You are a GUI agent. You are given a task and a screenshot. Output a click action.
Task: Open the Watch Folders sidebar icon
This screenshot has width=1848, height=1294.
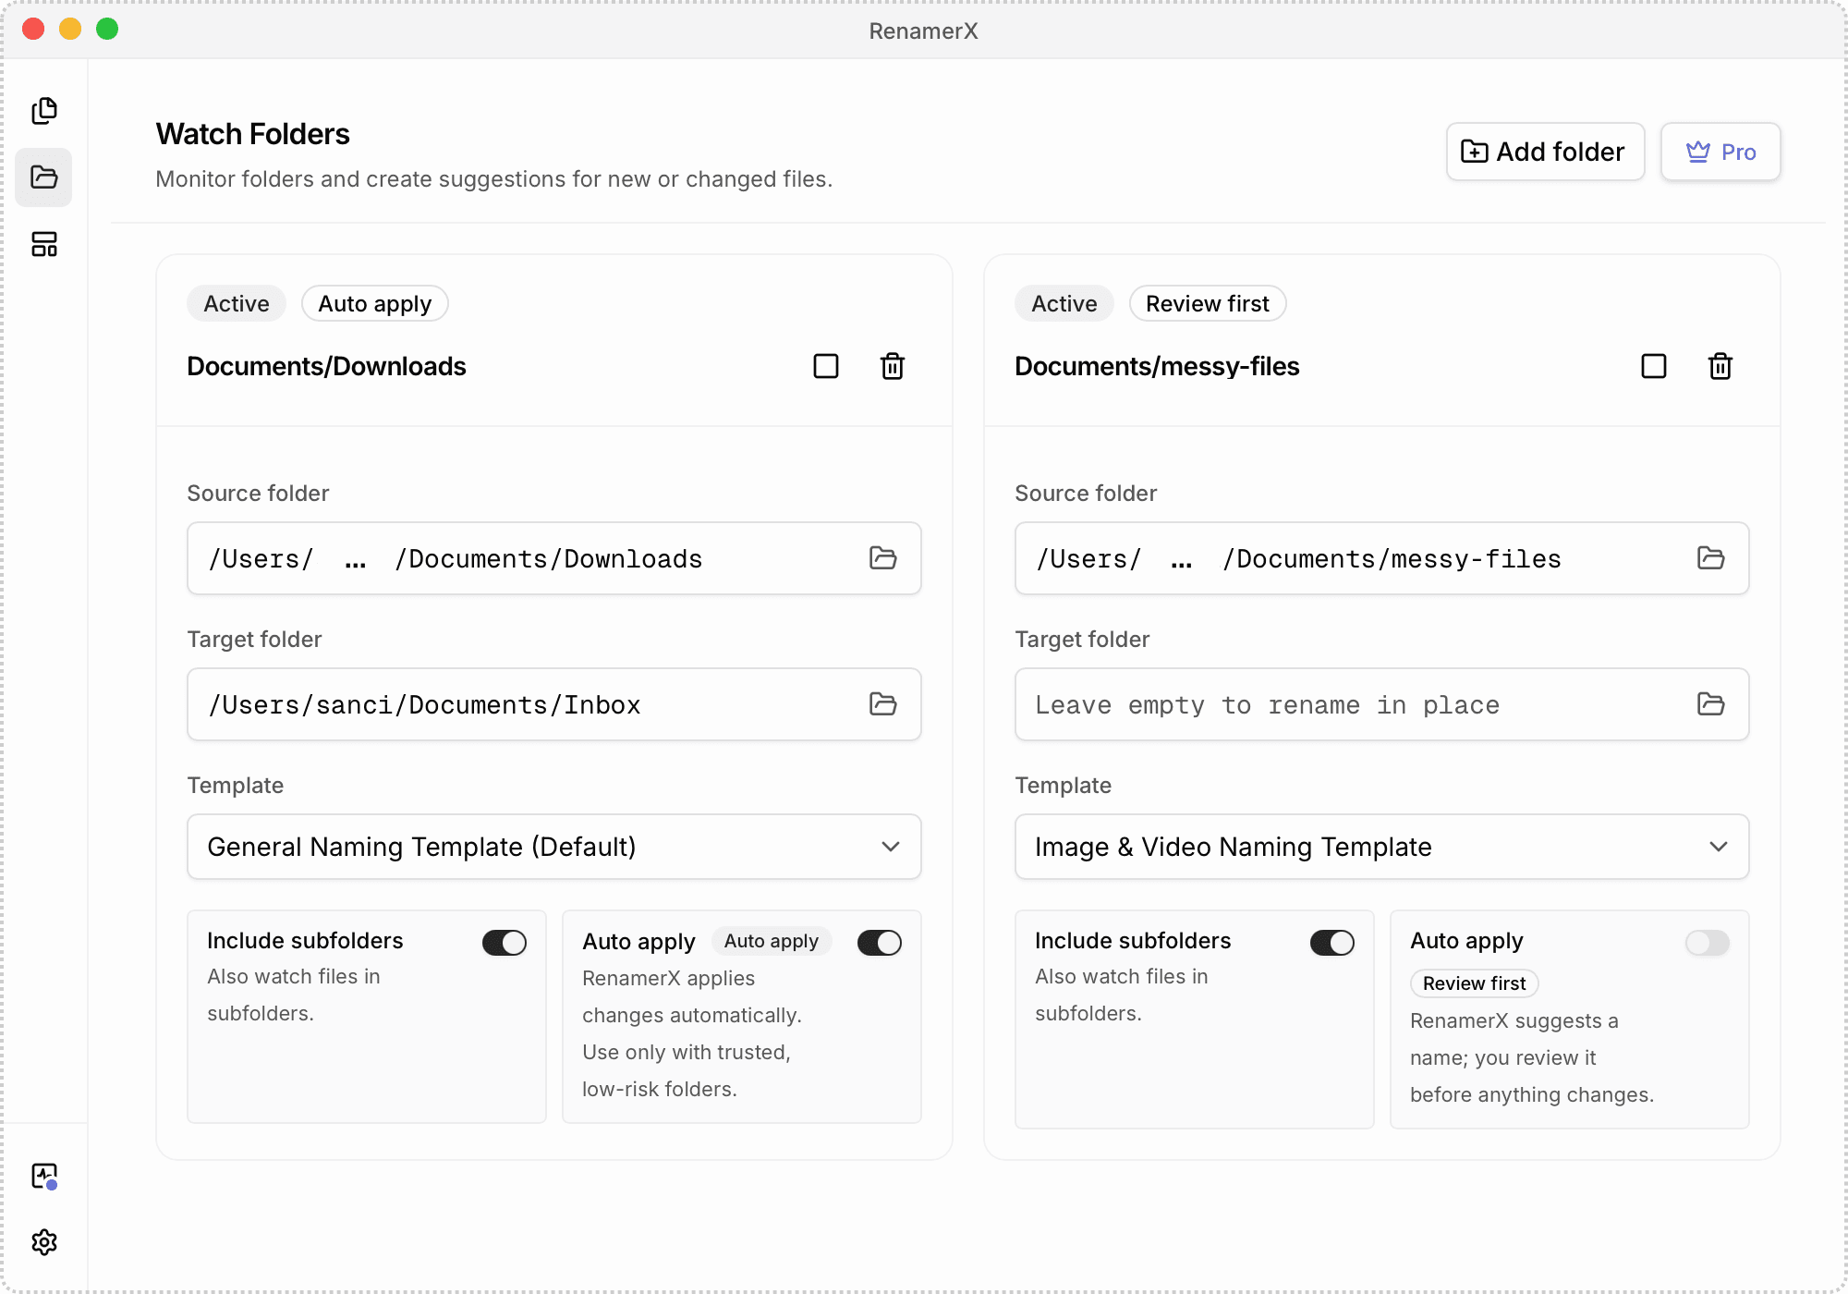pos(43,177)
